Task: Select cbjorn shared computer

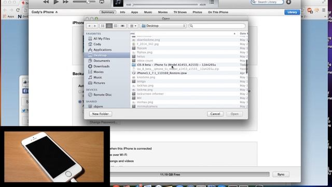Action: [98, 106]
